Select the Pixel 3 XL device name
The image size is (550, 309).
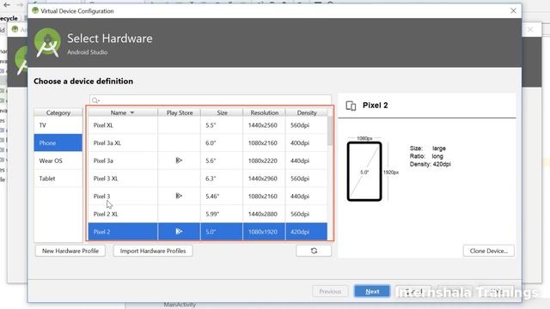click(x=106, y=179)
